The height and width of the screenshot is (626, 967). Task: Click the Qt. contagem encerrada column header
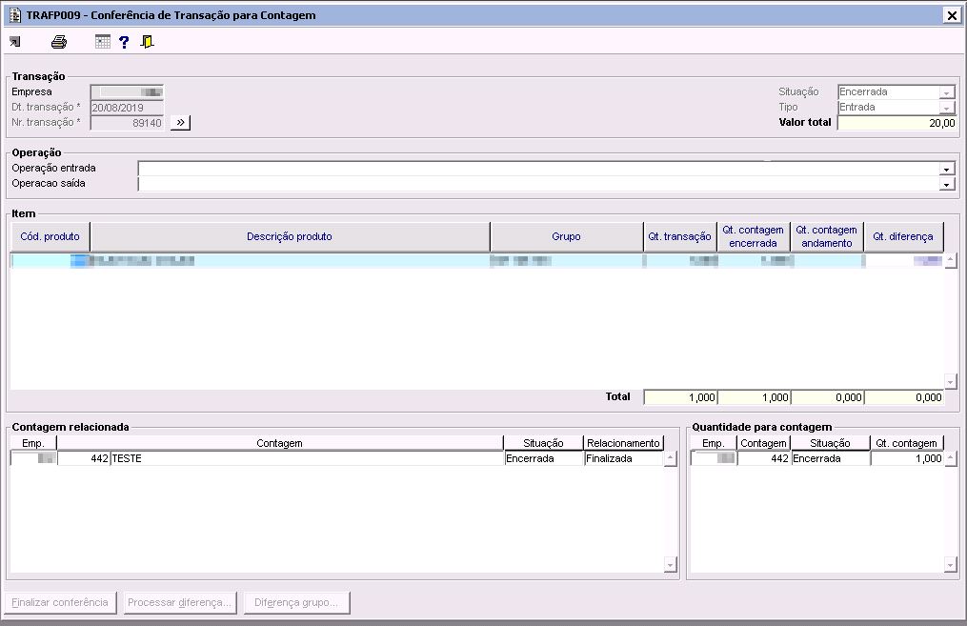tap(753, 236)
